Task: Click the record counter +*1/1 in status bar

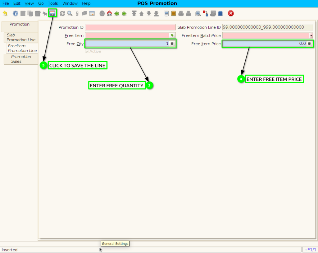Action: 310,250
